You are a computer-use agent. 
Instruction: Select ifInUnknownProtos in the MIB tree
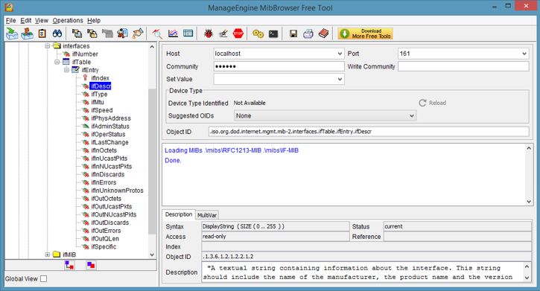(117, 191)
